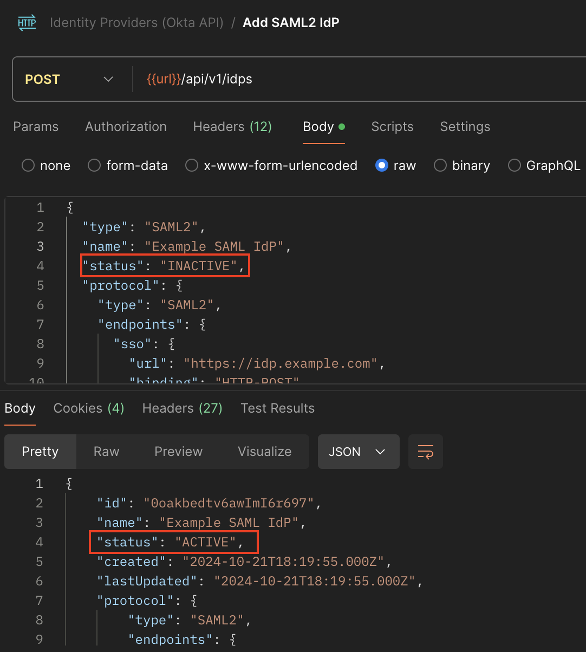This screenshot has height=652, width=586.
Task: Show the Test Results tab
Action: pos(277,408)
